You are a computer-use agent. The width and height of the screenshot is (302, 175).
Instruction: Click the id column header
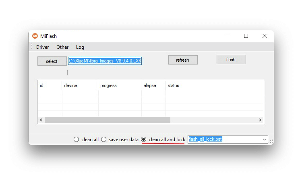[50, 85]
